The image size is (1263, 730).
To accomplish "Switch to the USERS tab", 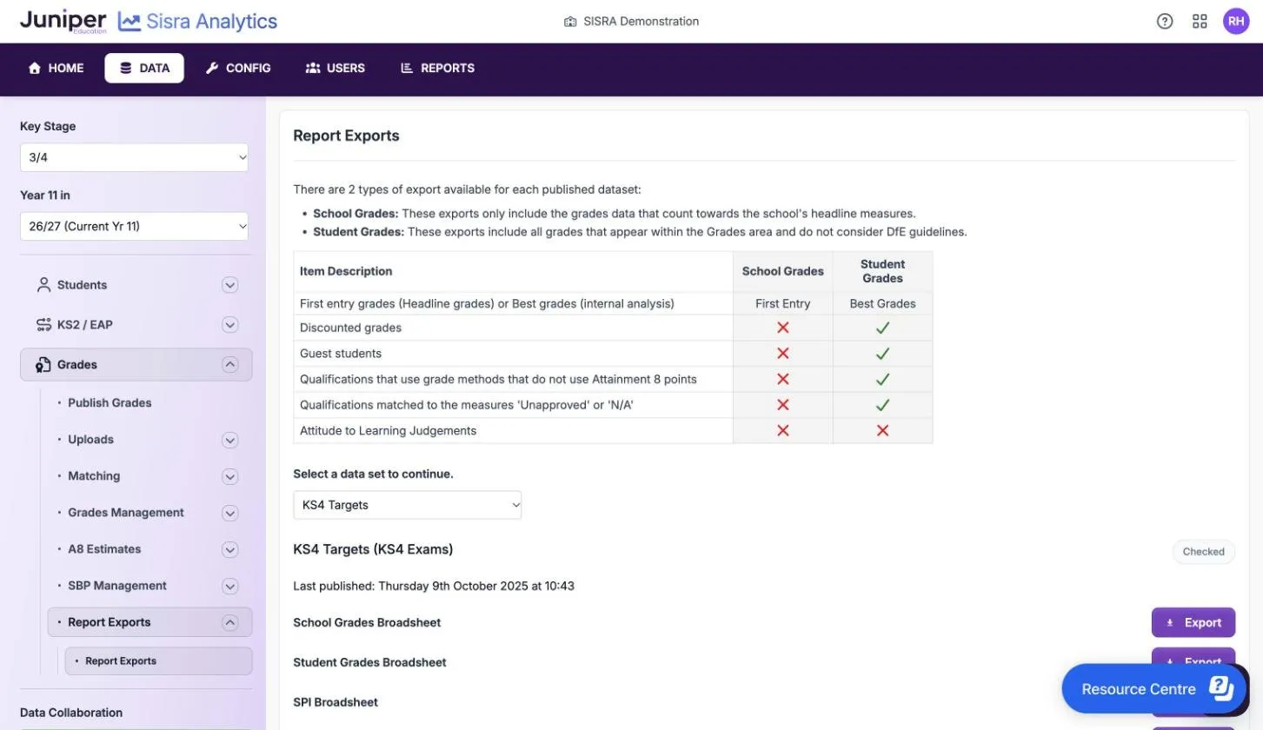I will [x=336, y=68].
